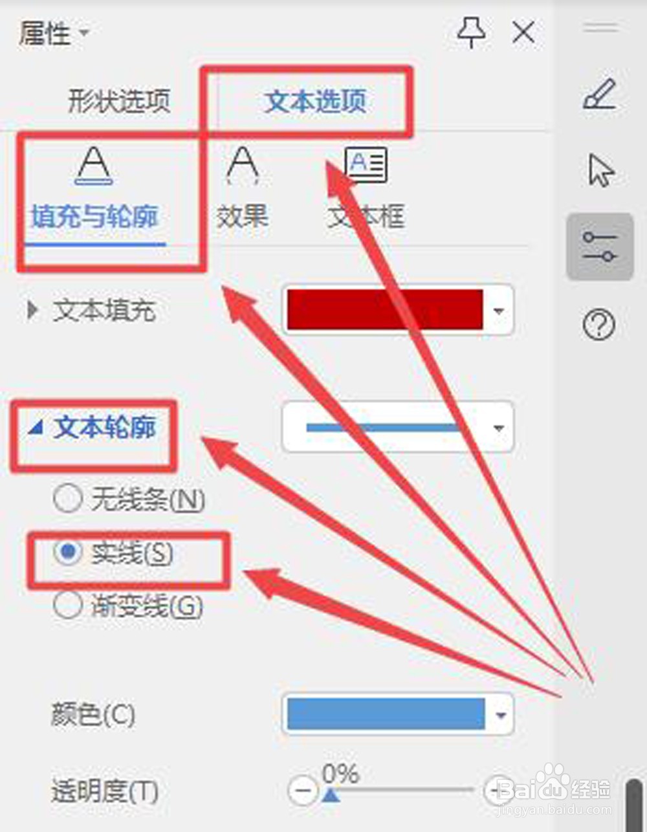Image resolution: width=647 pixels, height=832 pixels.
Task: Open the 文本填充 red color dropdown
Action: tap(398, 310)
